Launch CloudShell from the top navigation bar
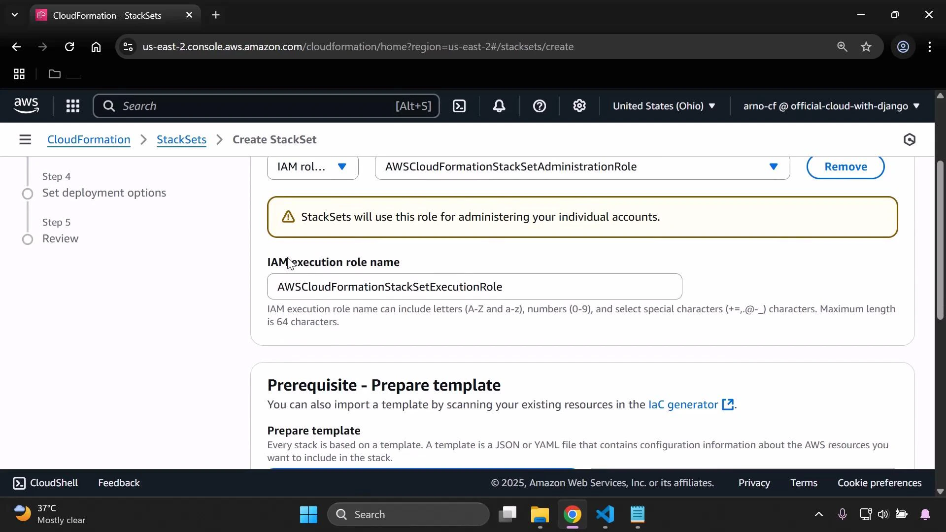Image resolution: width=946 pixels, height=532 pixels. click(x=459, y=106)
